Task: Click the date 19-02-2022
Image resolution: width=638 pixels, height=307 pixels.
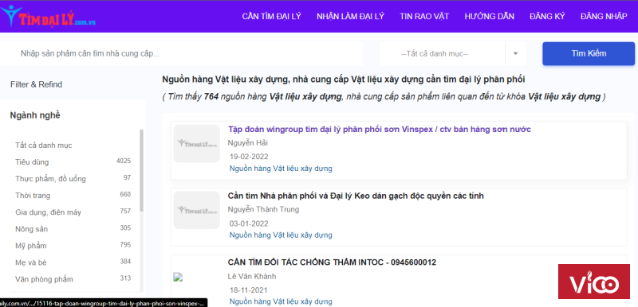Action: (249, 157)
